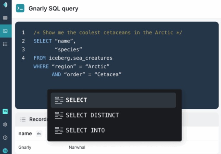Place cursor on the FROM iceberg.sea_creatures line
Screen dimensions: 221x154
pyautogui.click(x=73, y=58)
